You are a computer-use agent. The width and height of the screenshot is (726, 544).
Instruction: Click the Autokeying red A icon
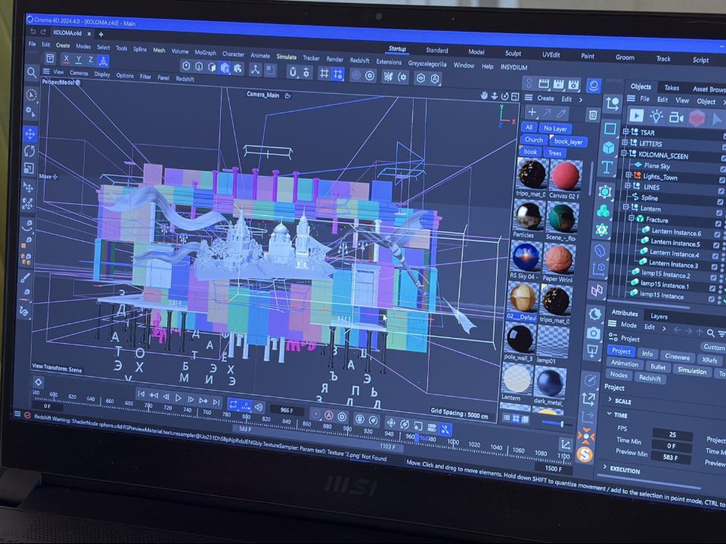point(329,416)
